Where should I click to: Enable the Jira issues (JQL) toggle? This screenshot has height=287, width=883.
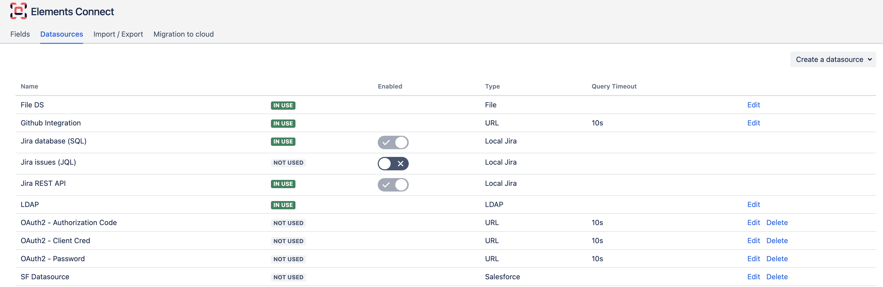[393, 164]
